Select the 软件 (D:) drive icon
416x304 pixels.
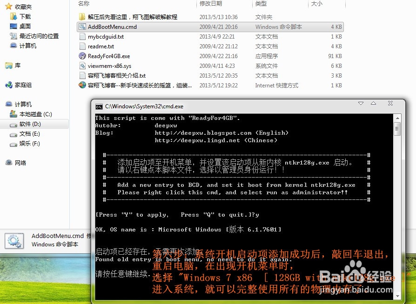coord(13,125)
